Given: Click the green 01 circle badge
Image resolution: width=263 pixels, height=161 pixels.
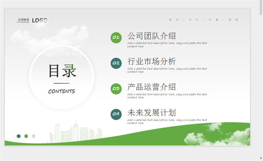Looking at the screenshot, I should [116, 38].
